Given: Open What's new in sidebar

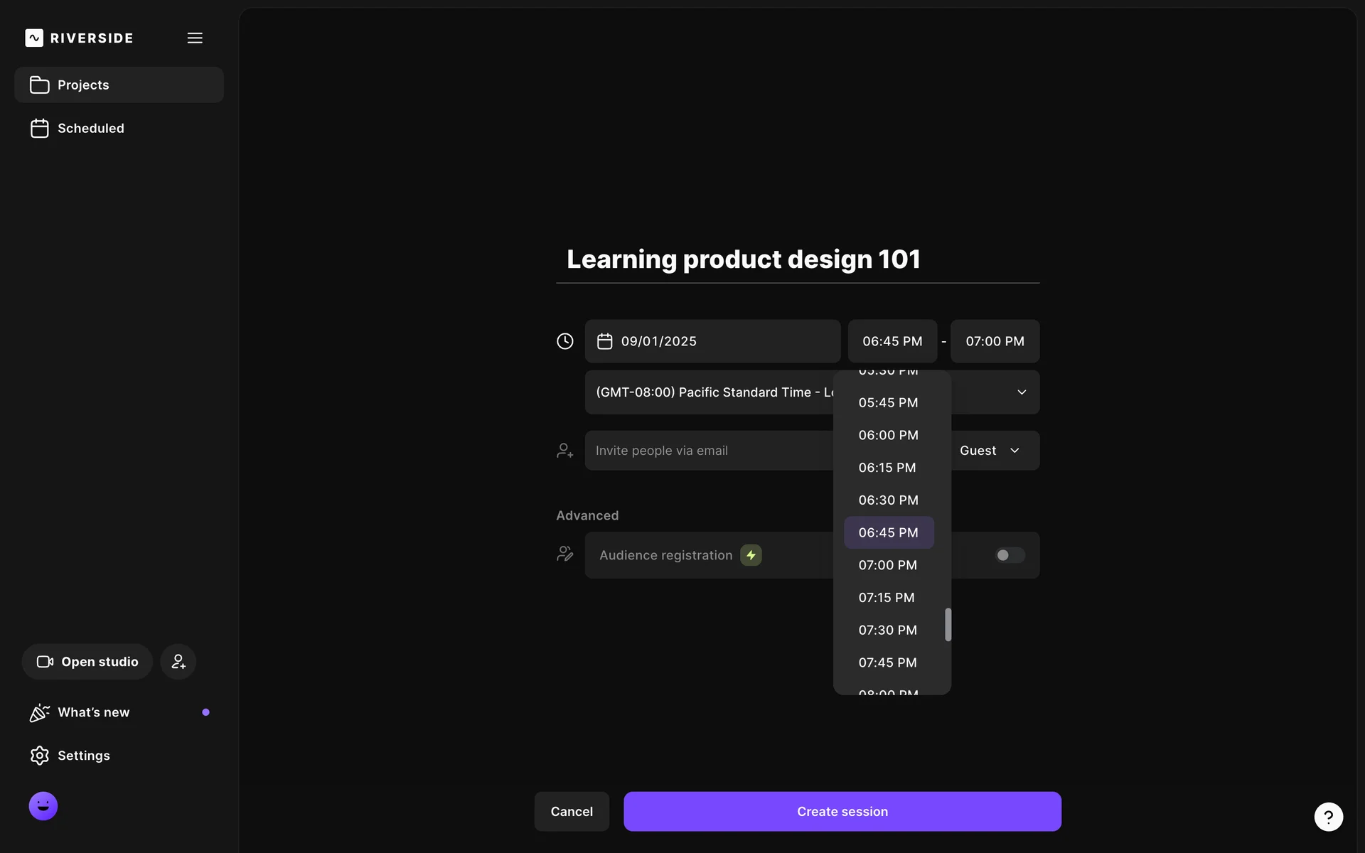Looking at the screenshot, I should (93, 712).
